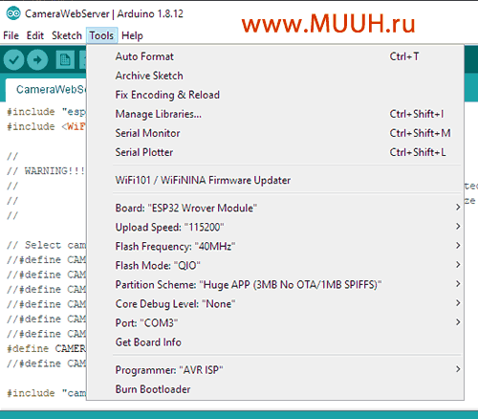The height and width of the screenshot is (419, 478).
Task: Launch the Serial Plotter
Action: tap(275, 152)
